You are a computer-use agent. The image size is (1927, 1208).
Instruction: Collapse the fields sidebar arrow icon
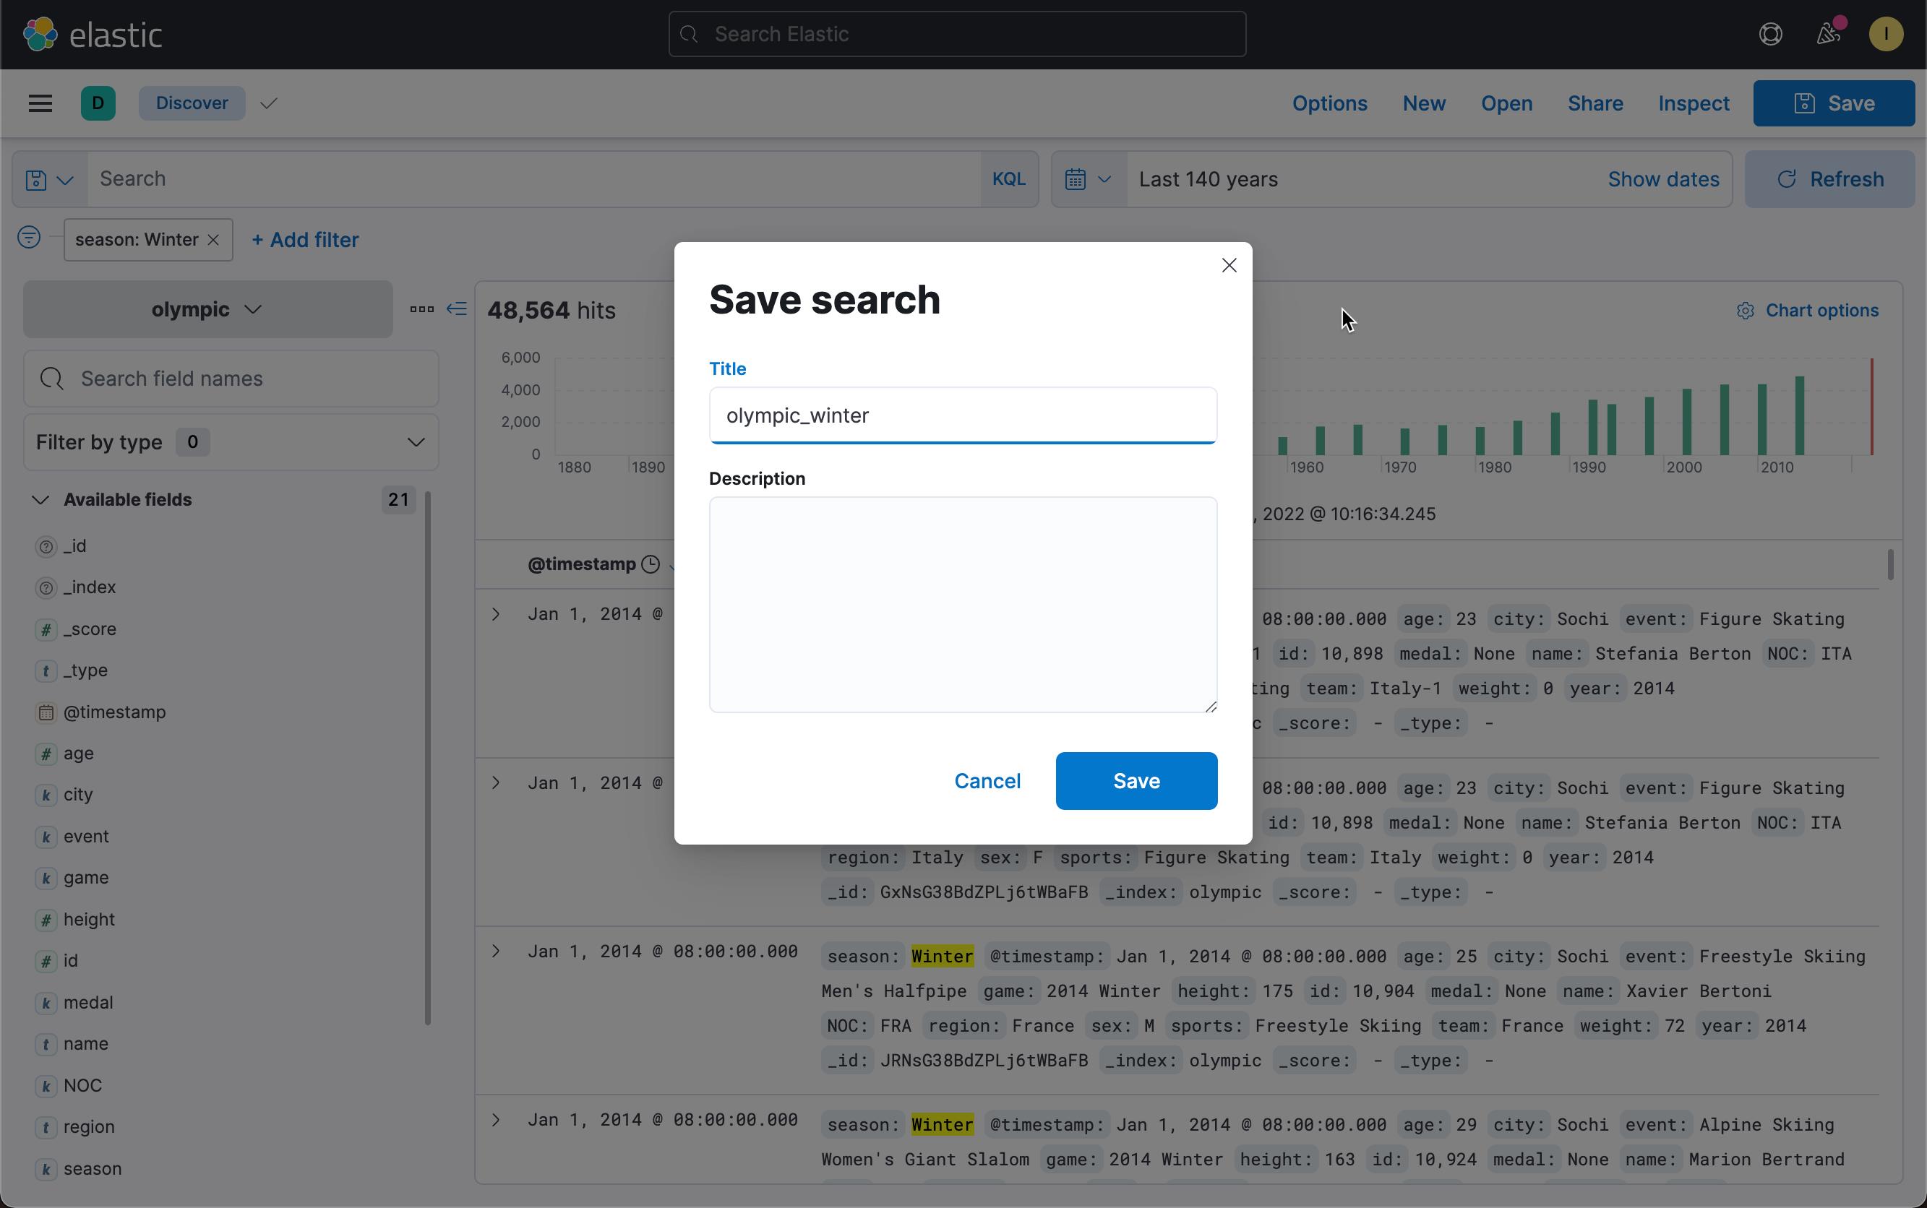[456, 309]
